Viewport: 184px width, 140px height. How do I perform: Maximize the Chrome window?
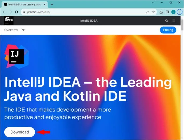click(x=170, y=2)
